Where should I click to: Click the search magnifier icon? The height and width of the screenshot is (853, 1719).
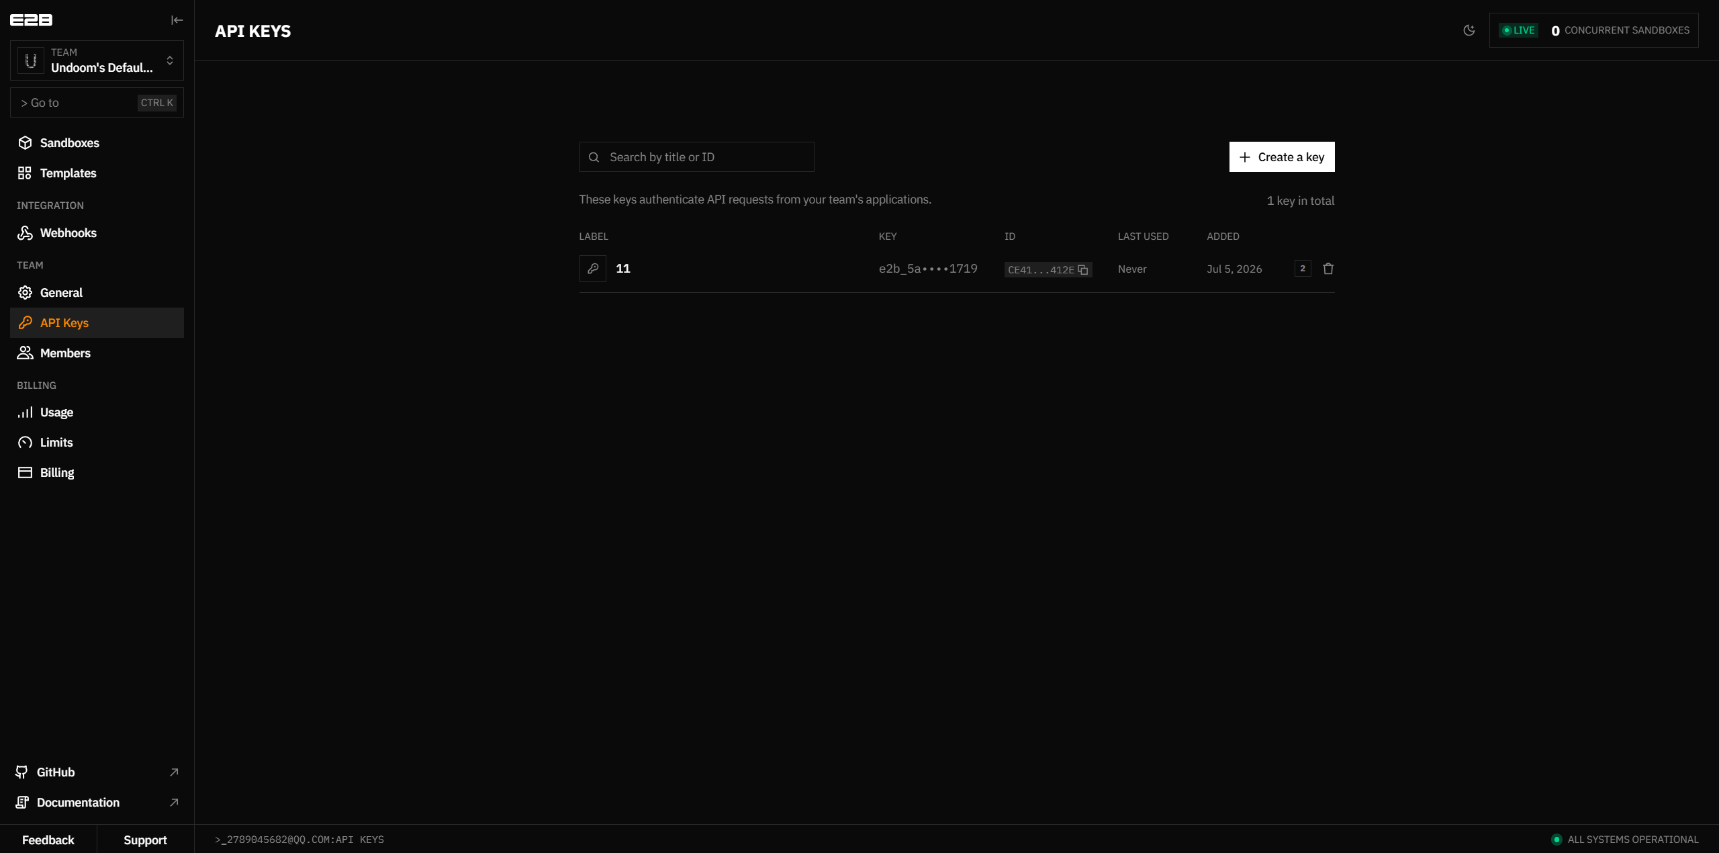[x=594, y=157]
